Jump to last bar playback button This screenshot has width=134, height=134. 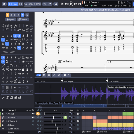[x=80, y=4]
